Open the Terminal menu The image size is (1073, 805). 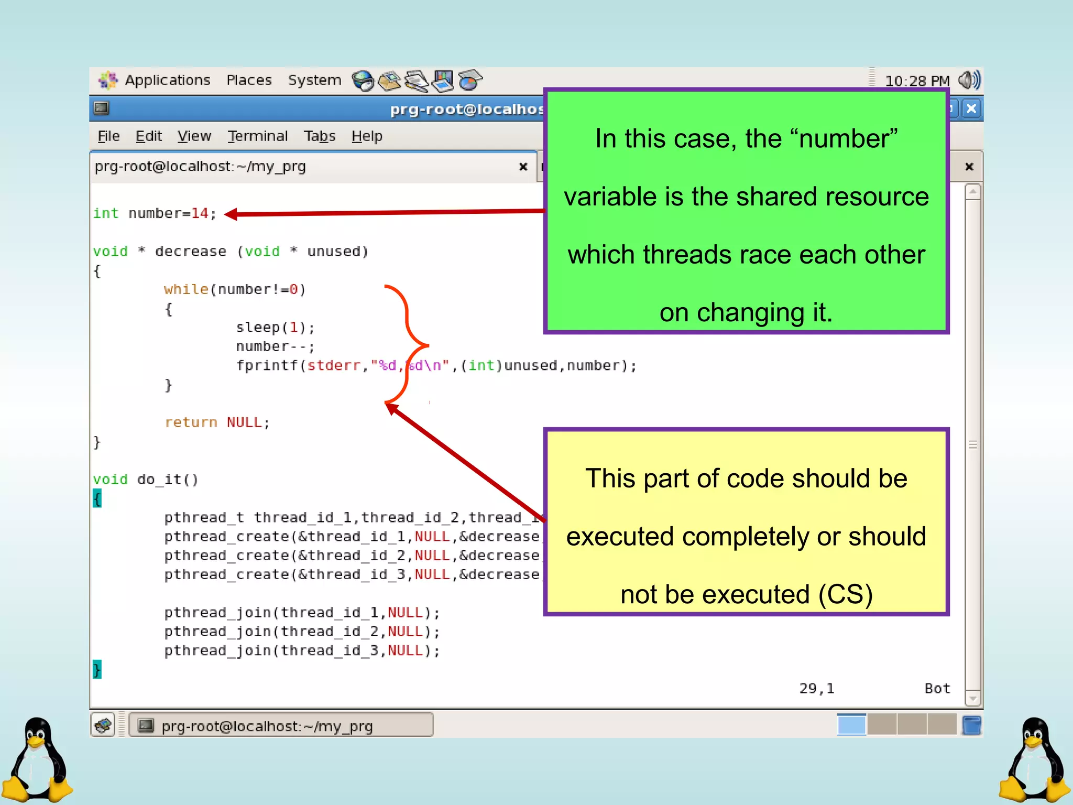tap(257, 136)
